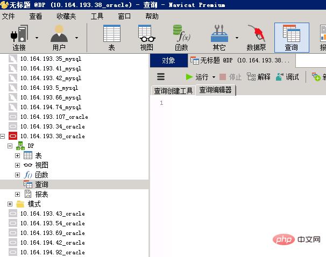Open the 窗口 menu
The image size is (326, 257).
(124, 16)
